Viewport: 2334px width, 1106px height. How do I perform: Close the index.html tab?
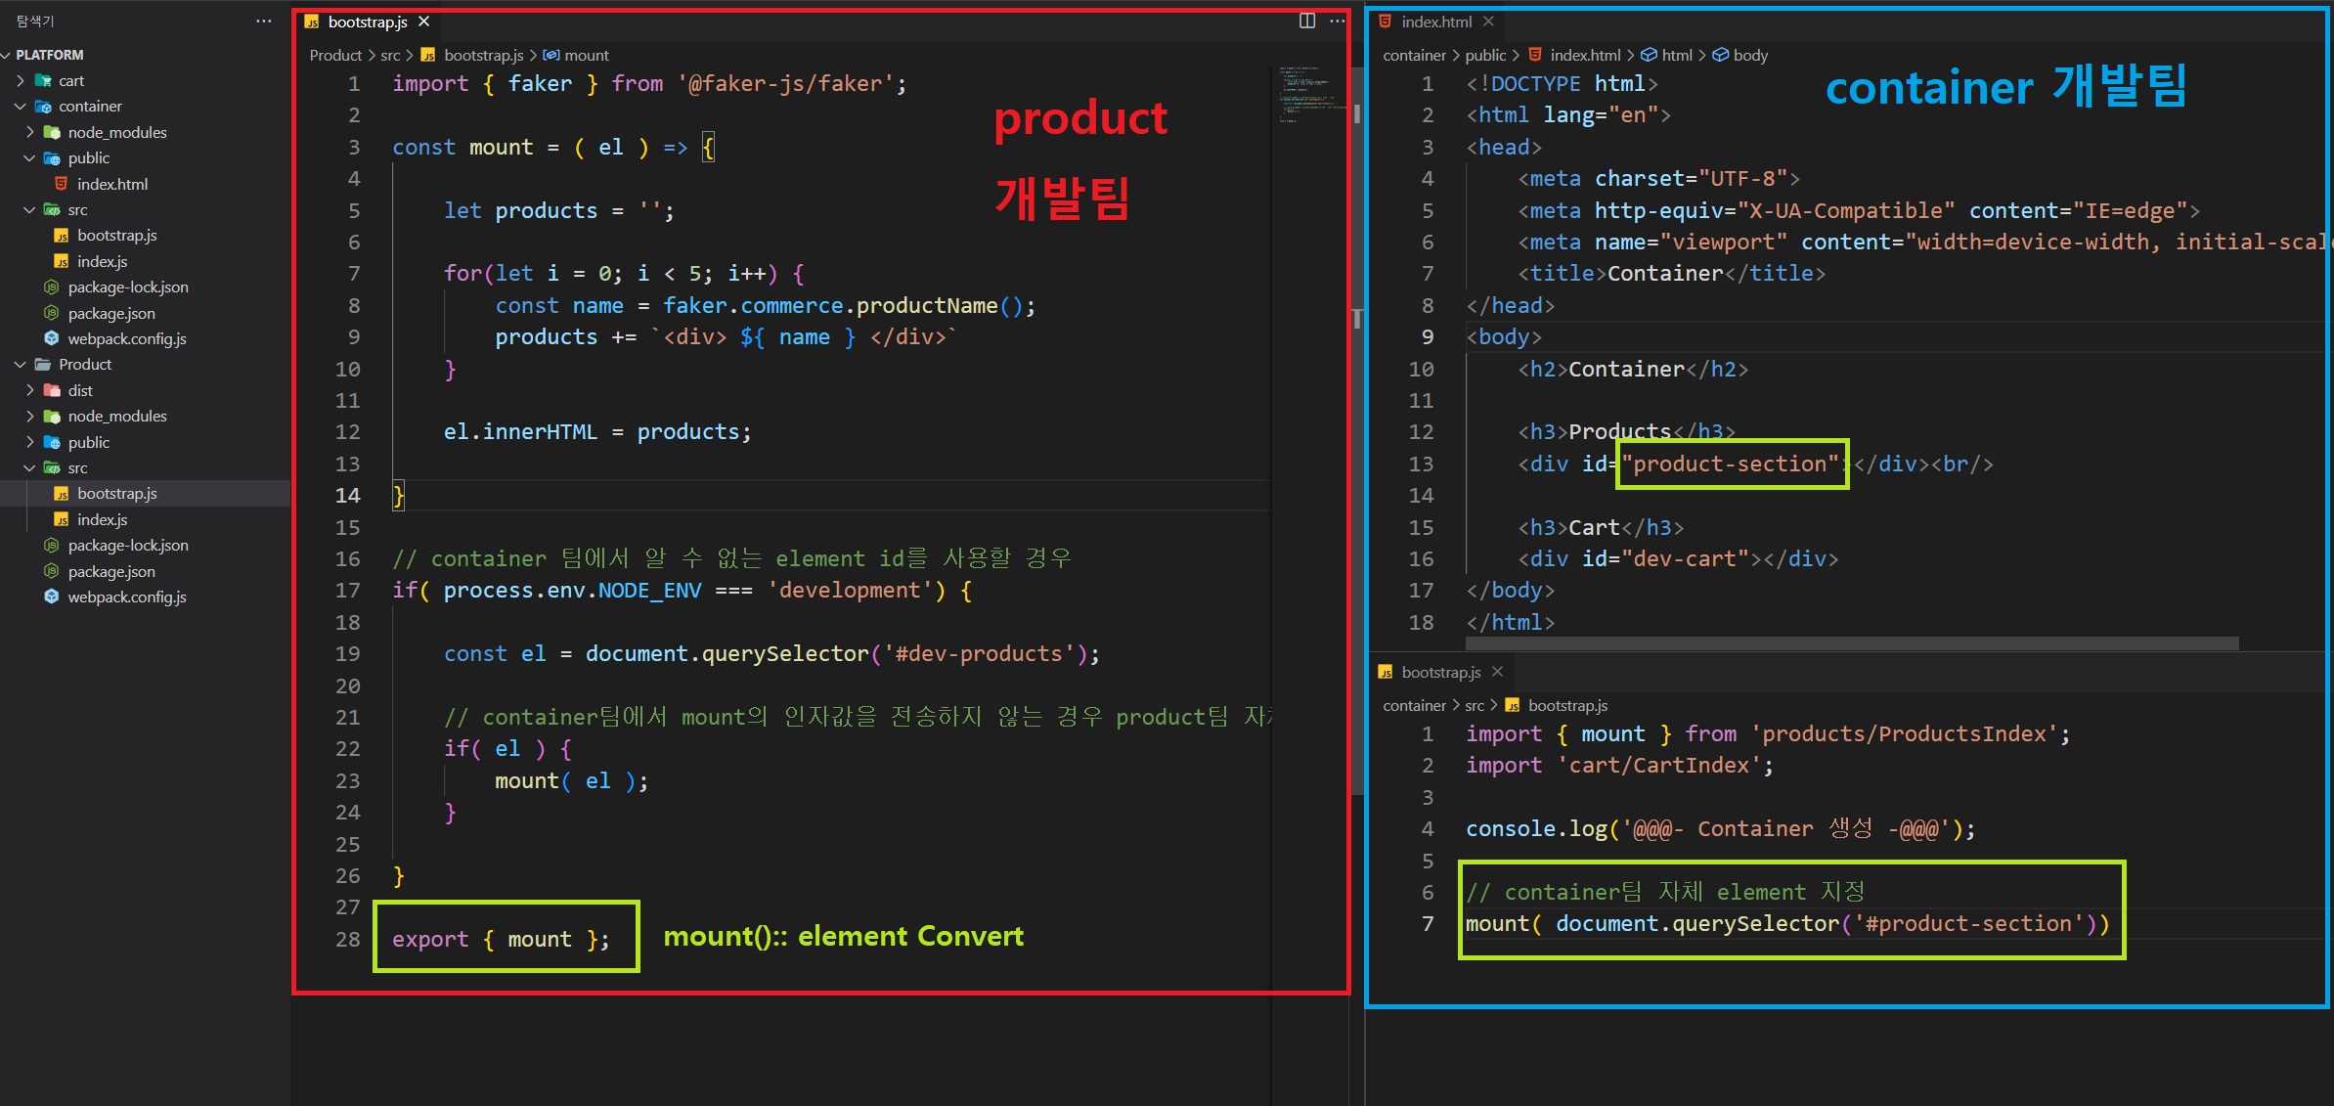[x=1488, y=22]
